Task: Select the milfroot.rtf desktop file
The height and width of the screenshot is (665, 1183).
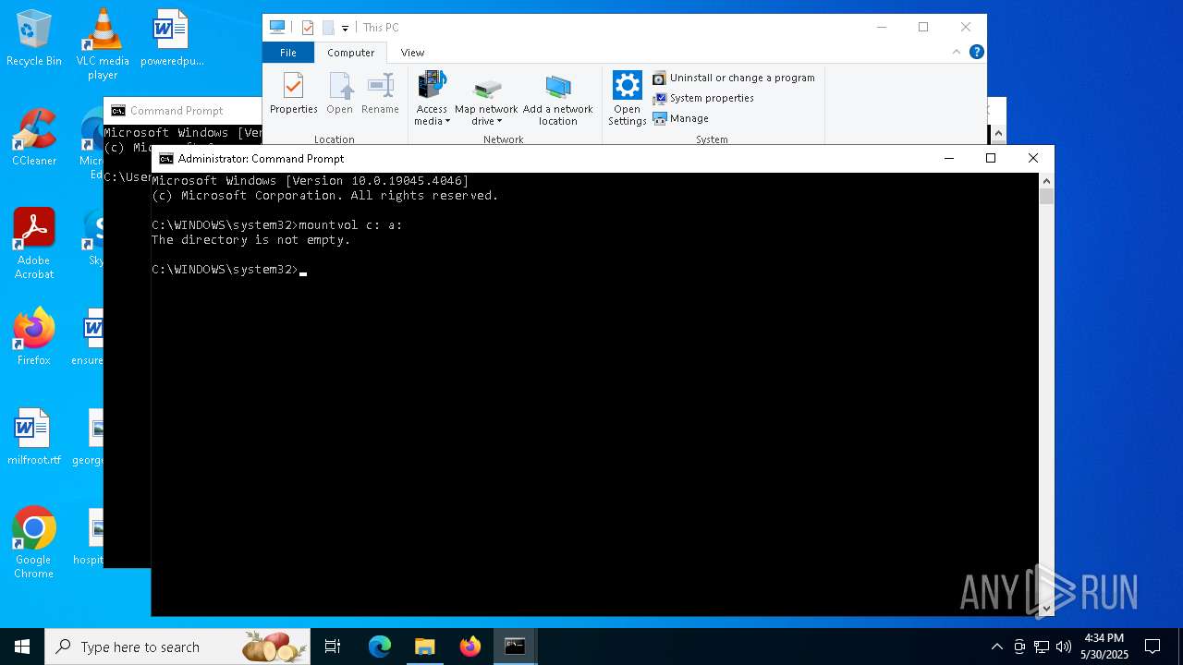Action: tap(34, 437)
